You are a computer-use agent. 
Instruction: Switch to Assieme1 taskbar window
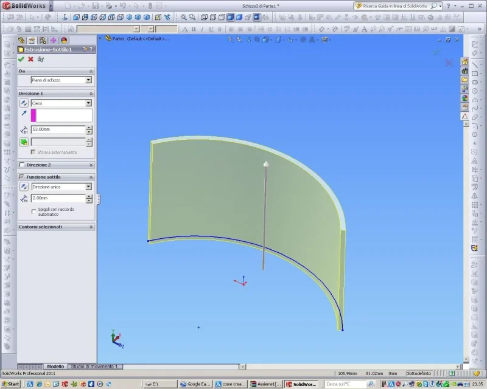pos(266,384)
